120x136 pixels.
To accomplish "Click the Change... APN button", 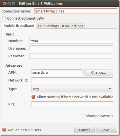I will click(x=99, y=72).
